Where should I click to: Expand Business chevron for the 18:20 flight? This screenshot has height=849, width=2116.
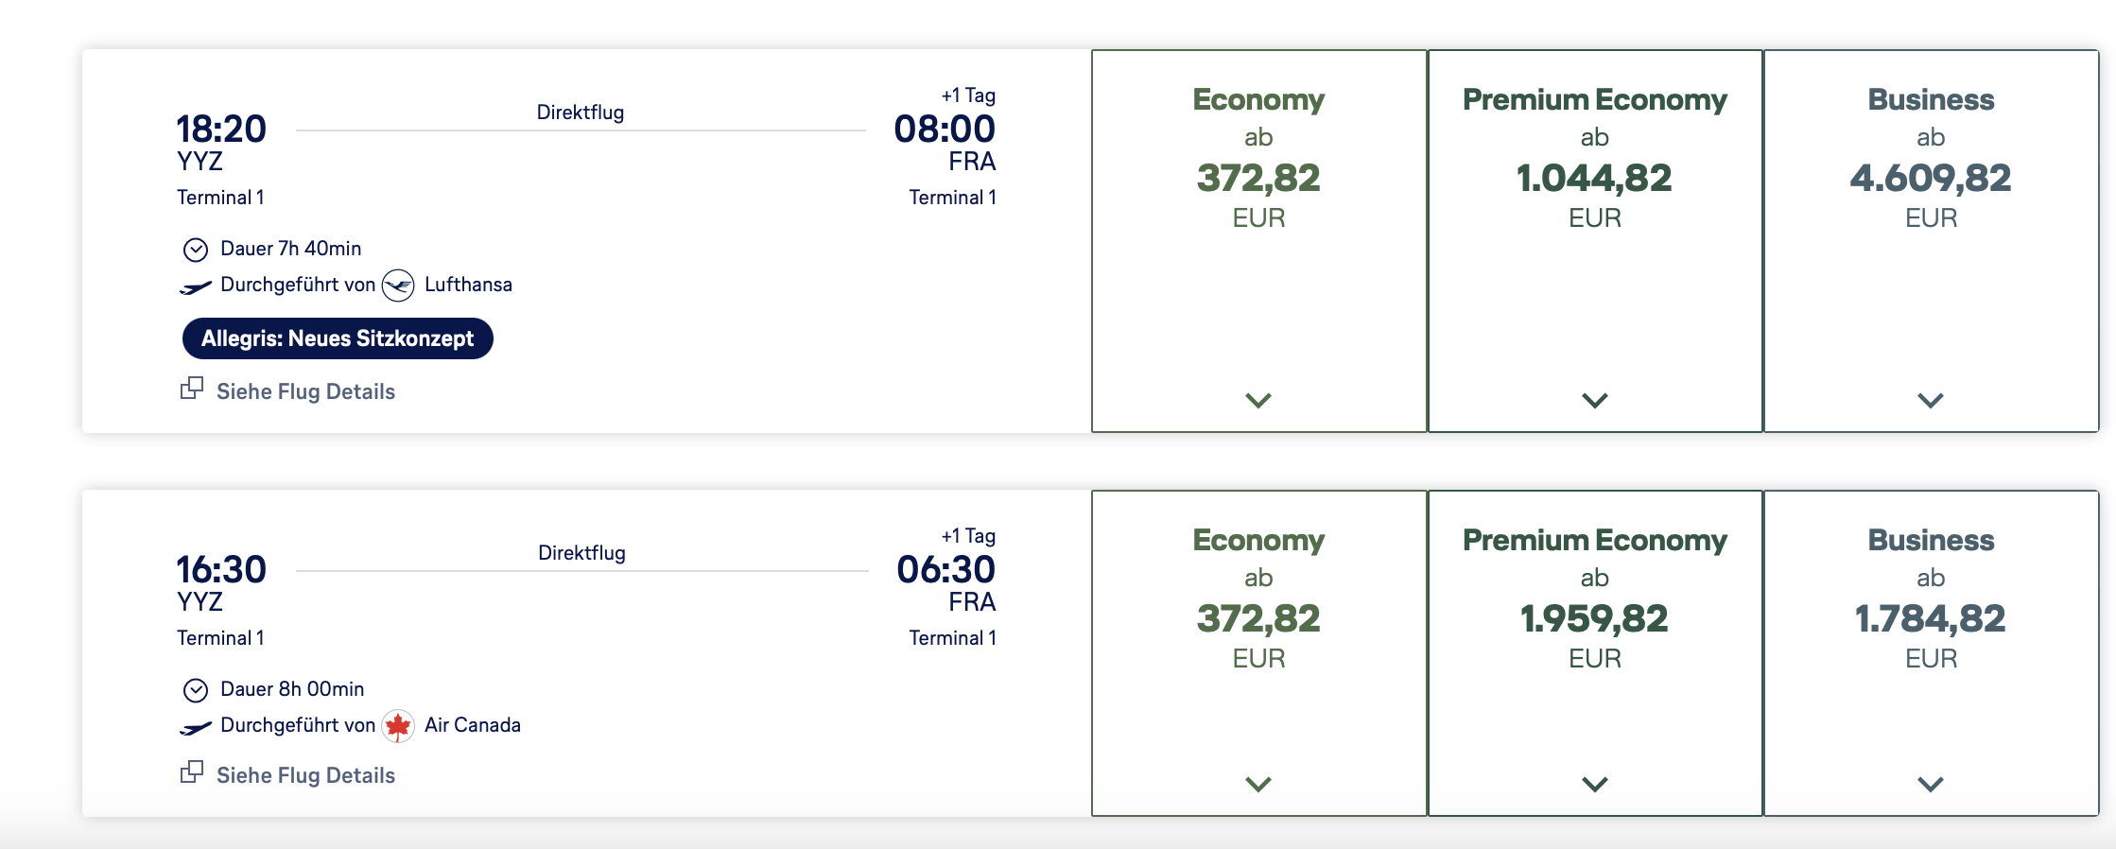point(1931,401)
